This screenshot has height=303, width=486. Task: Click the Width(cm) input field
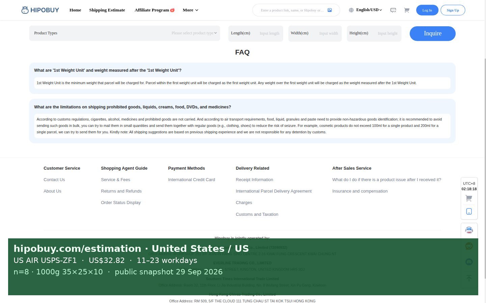tap(315, 33)
